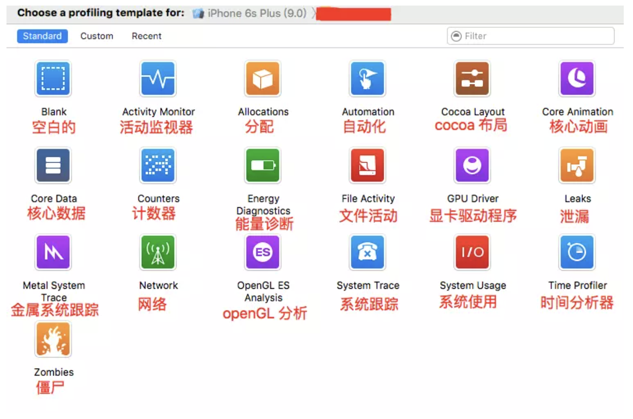Viewport: 633px width, 419px height.
Task: Pick the Automation template icon
Action: (x=367, y=78)
